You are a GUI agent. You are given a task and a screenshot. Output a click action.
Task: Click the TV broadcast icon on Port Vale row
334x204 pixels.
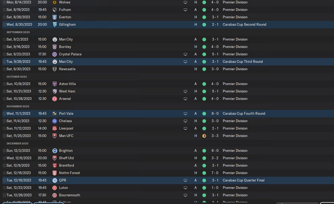[185, 113]
